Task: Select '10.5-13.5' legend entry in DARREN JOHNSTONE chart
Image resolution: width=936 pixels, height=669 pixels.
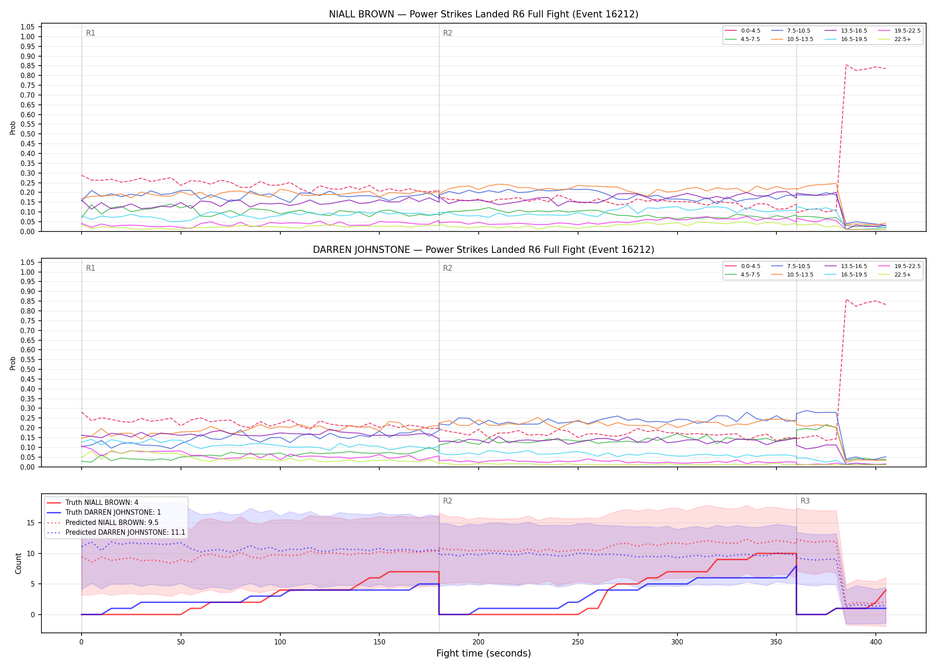Action: [x=792, y=275]
